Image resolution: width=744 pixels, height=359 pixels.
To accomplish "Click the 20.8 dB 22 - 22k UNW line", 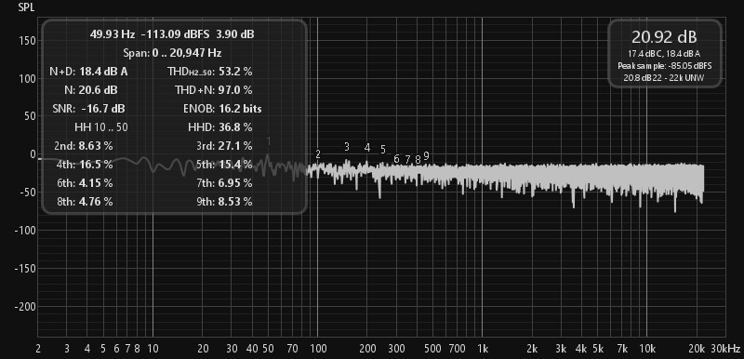I will [664, 77].
